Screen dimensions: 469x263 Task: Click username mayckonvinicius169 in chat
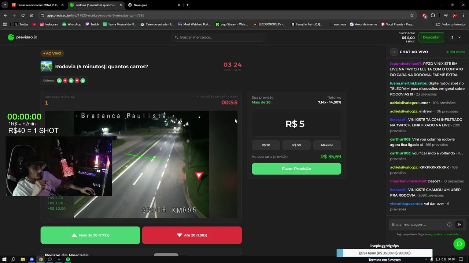pos(408,181)
